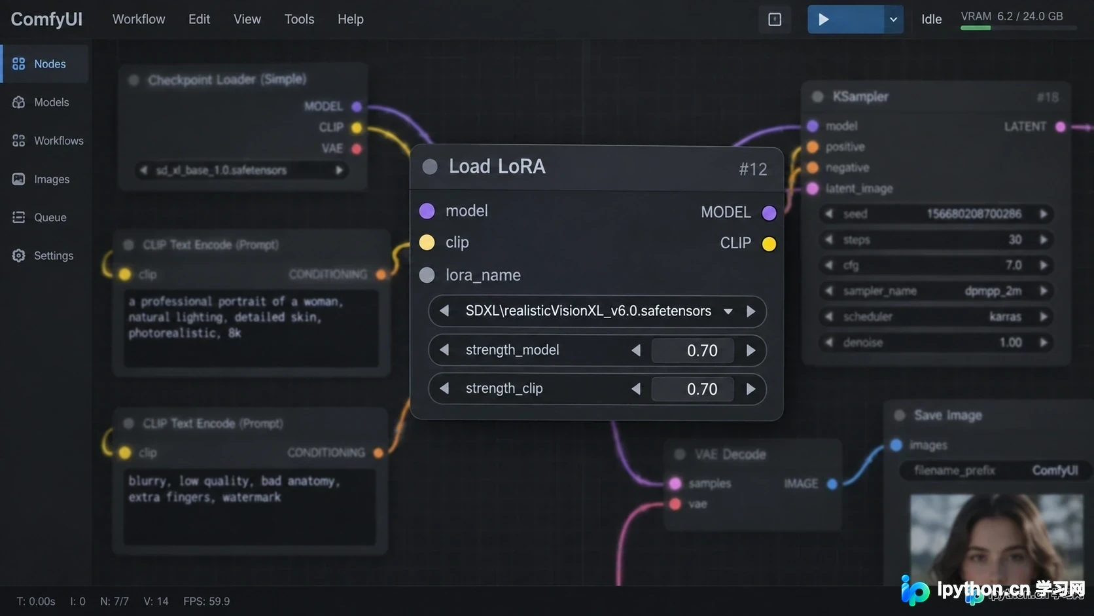
Task: Open the Queue list icon
Action: tap(18, 217)
